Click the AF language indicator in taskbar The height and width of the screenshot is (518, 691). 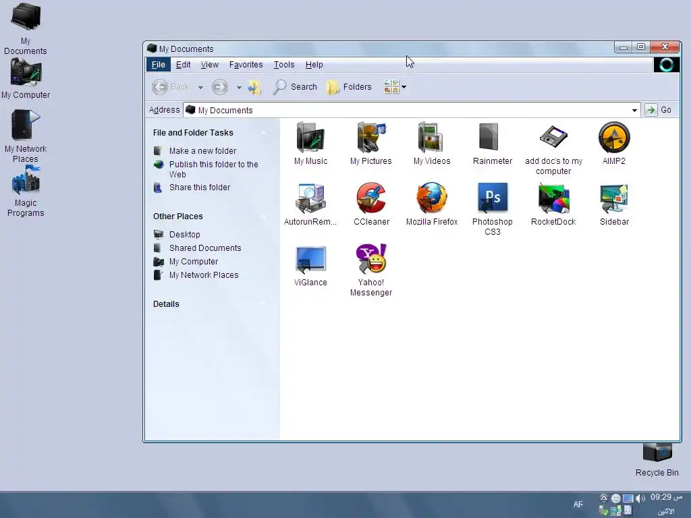[x=578, y=505]
